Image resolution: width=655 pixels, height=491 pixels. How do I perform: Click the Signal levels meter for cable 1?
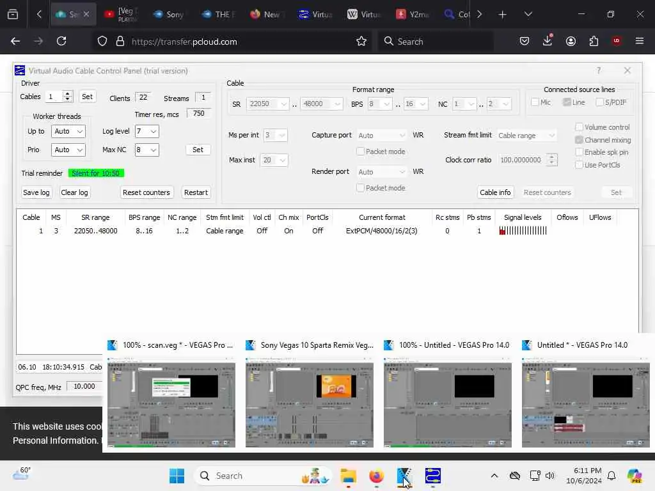(523, 230)
